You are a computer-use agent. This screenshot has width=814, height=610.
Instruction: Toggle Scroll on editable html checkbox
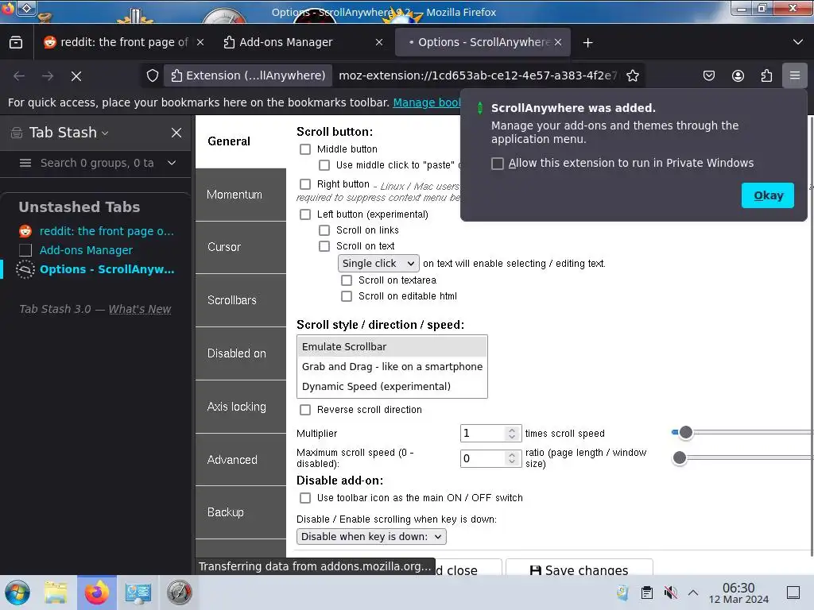point(347,297)
